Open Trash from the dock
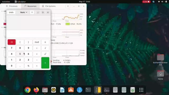This screenshot has height=95, width=169. (x=133, y=90)
